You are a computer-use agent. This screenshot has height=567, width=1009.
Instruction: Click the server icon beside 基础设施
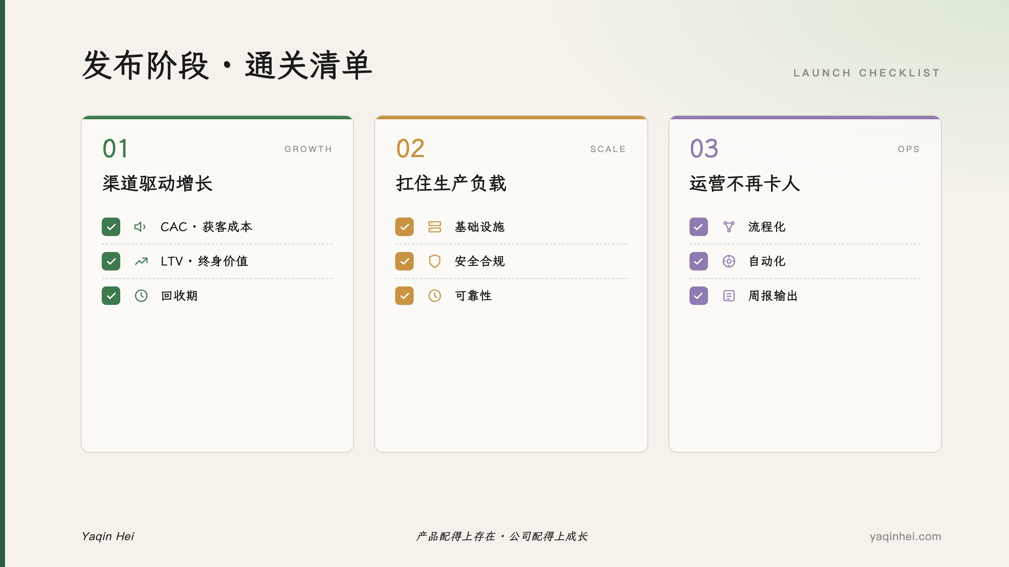coord(435,227)
